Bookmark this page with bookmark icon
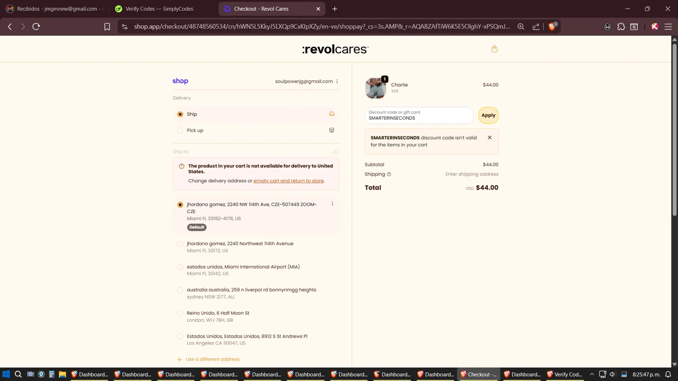The height and width of the screenshot is (381, 678). (x=107, y=27)
